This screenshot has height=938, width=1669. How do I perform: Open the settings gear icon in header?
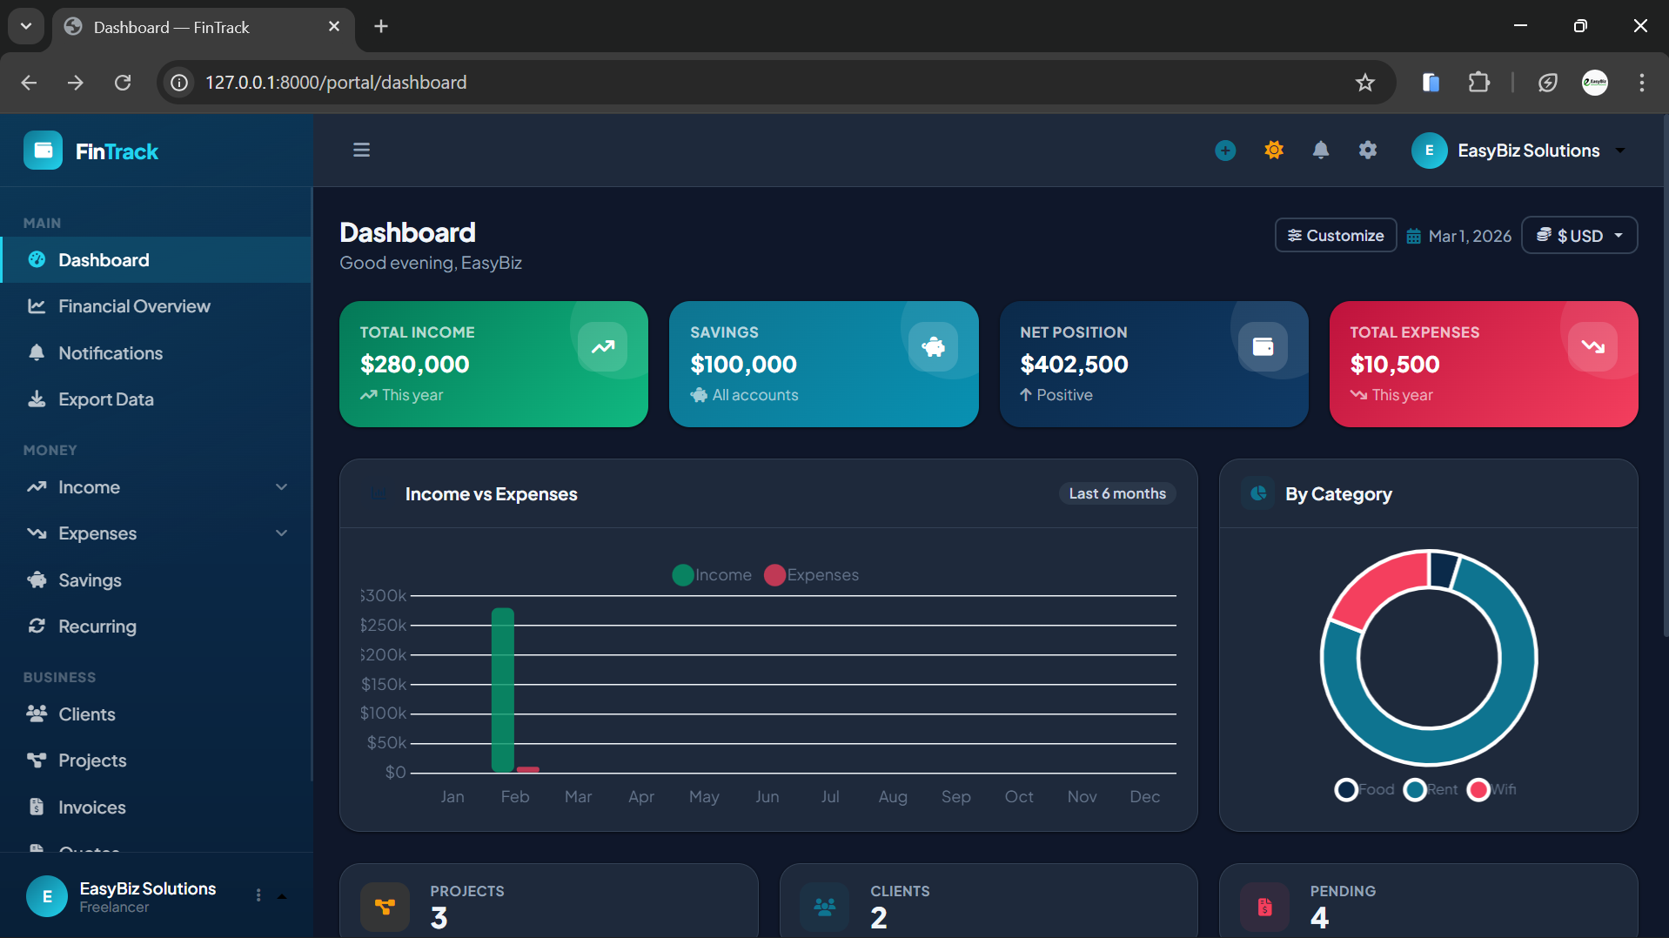click(x=1367, y=150)
